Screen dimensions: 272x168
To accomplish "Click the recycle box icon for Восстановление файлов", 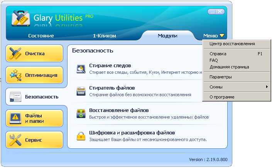I will [81, 114].
